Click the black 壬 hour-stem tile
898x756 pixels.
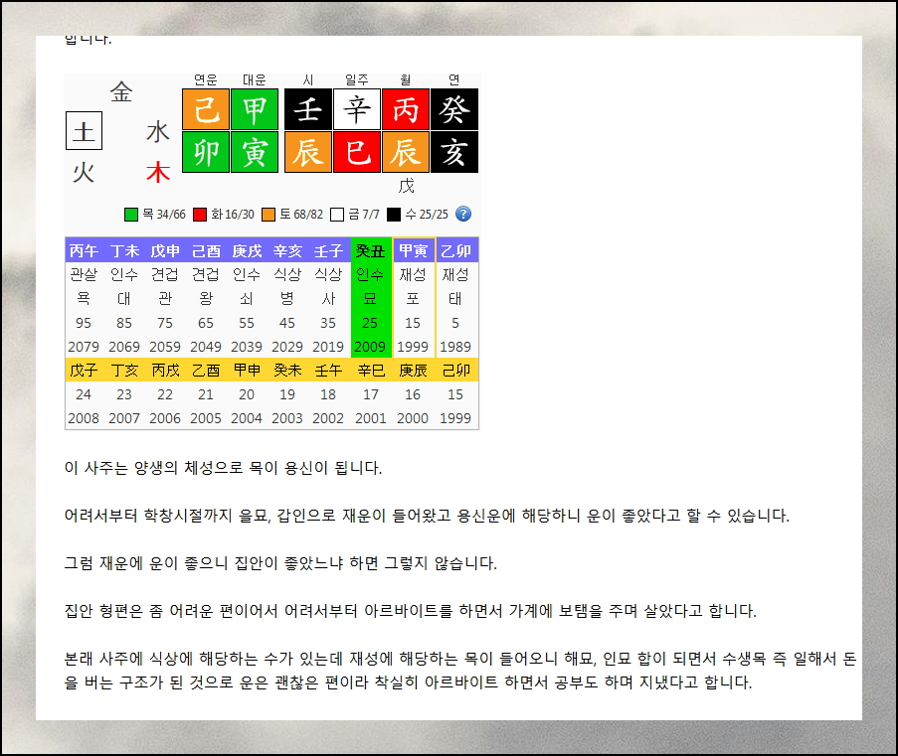(308, 109)
